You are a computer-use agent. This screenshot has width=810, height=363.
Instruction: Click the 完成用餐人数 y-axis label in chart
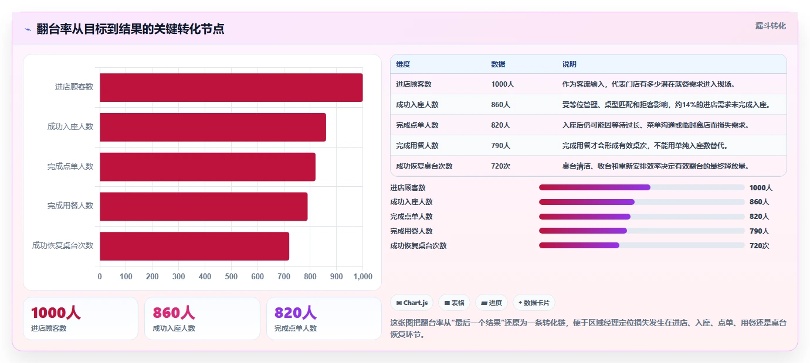[70, 206]
